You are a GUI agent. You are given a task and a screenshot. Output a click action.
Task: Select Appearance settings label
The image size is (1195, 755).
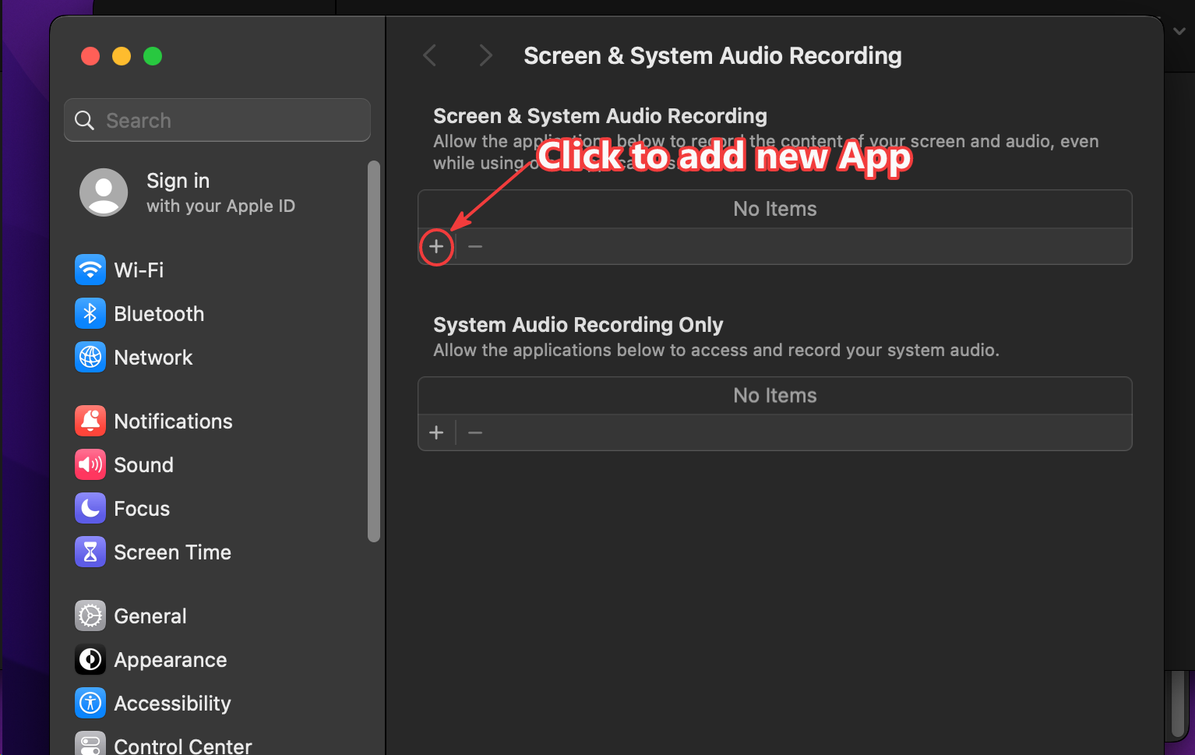coord(171,660)
